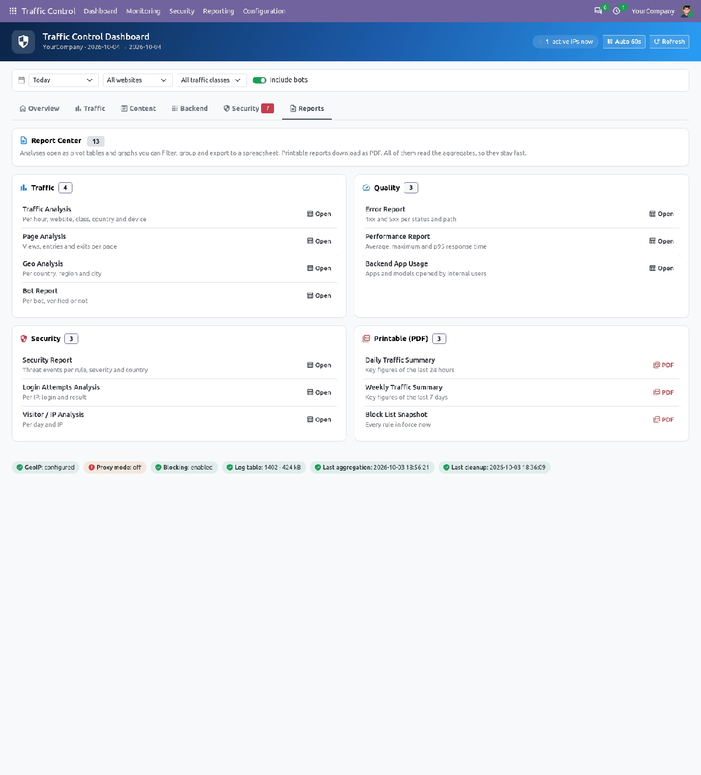701x775 pixels.
Task: Open the Performance Report
Action: 661,241
